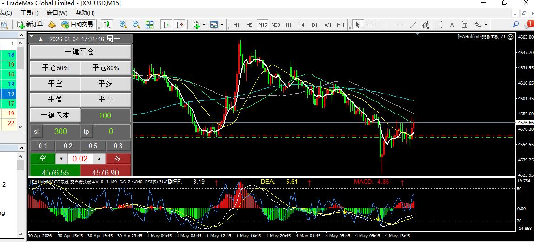Increase lot size with up stepper
This screenshot has height=242, width=534.
coord(99,159)
